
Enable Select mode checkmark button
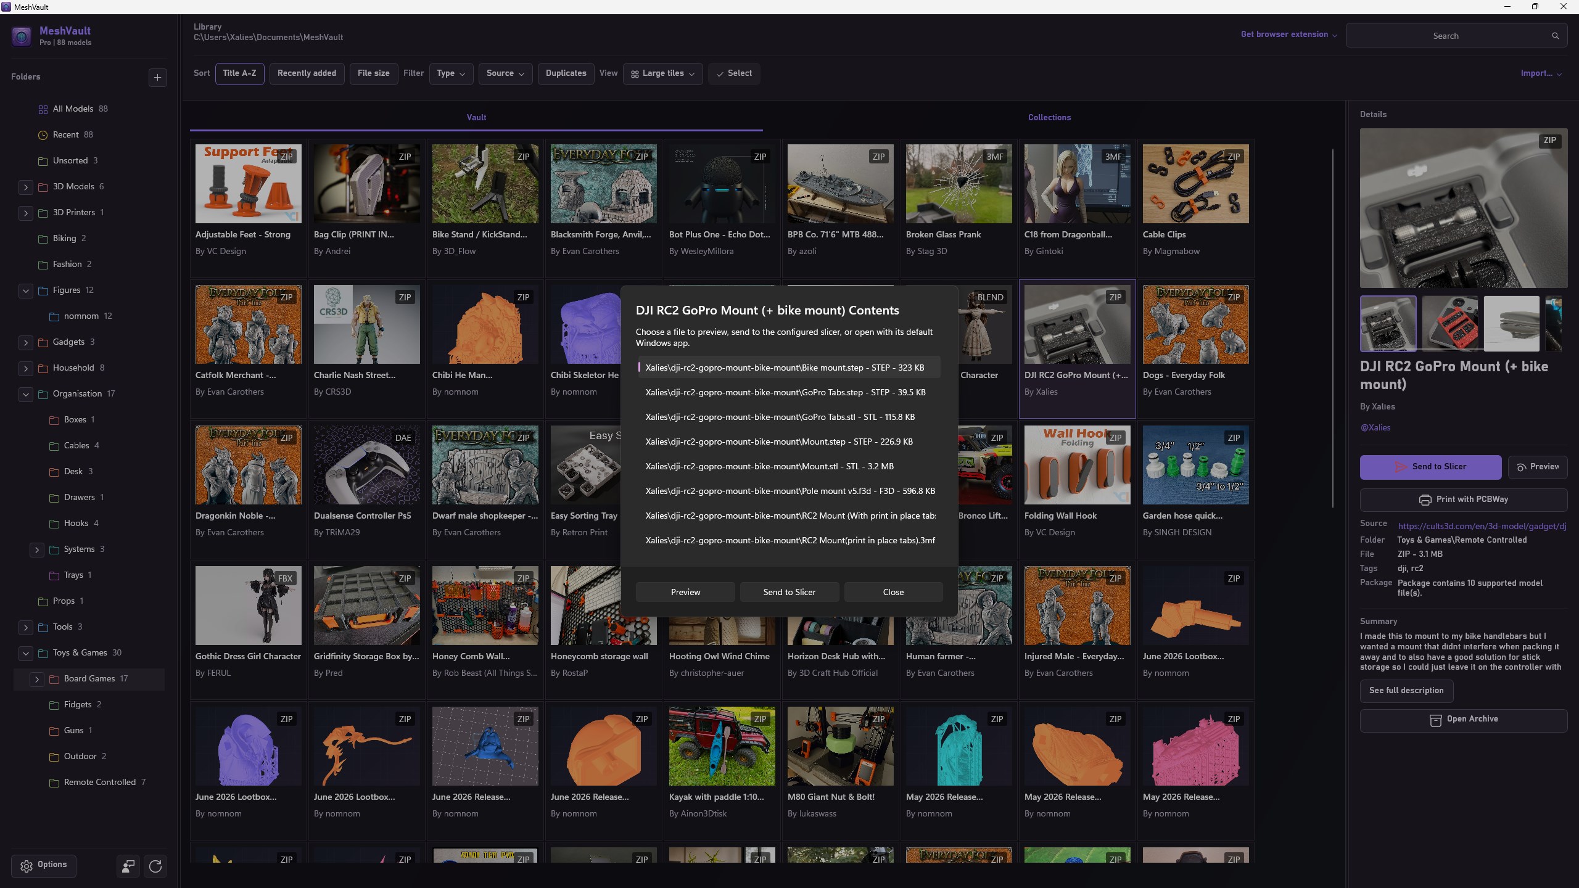(x=734, y=73)
